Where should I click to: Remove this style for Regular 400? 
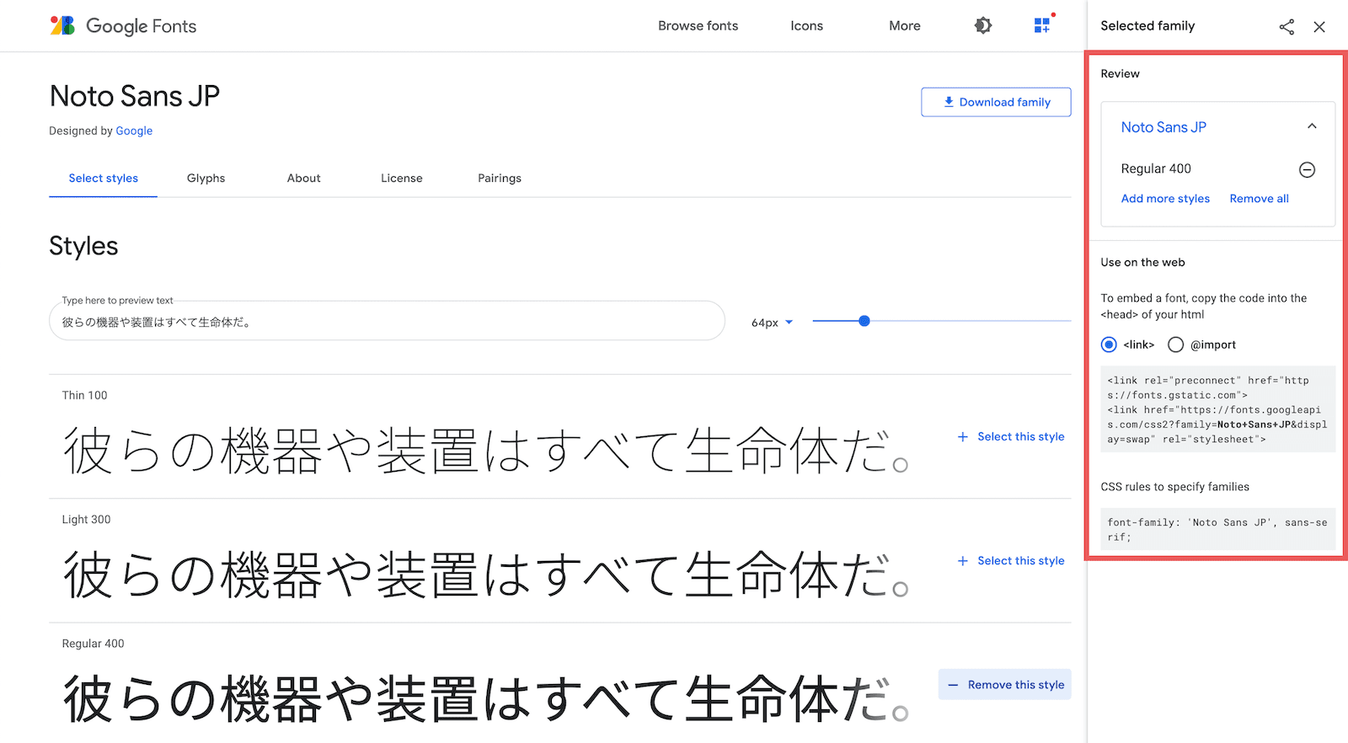click(x=1005, y=685)
